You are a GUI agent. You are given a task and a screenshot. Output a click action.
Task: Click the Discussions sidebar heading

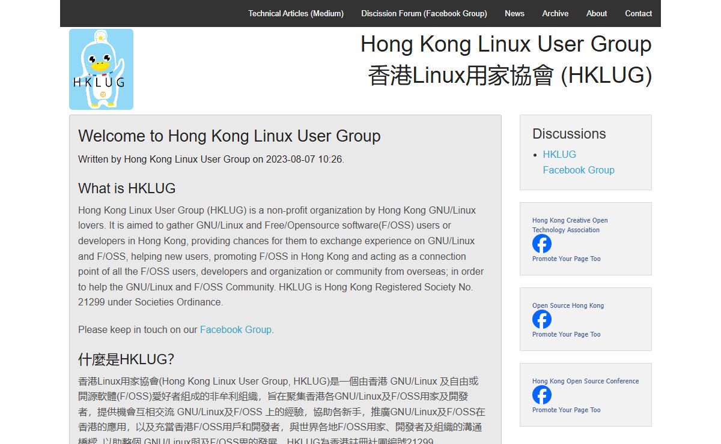tap(569, 134)
